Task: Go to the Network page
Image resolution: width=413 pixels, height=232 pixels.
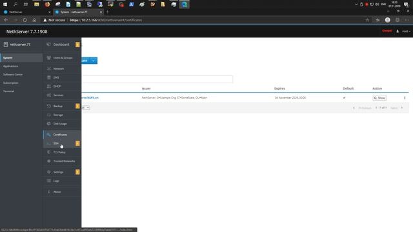Action: [59, 69]
